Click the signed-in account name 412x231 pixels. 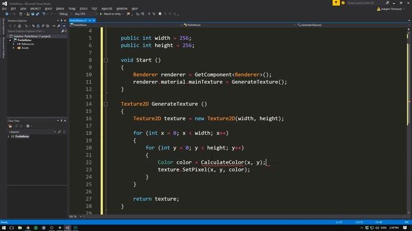[391, 9]
